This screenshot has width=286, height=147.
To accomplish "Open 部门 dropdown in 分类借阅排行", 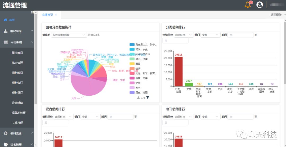I will click(x=211, y=35).
